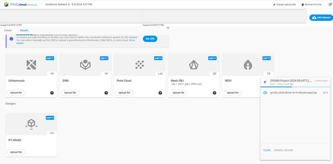
Task: Select the Point Cloud dataset icon
Action: 139,65
